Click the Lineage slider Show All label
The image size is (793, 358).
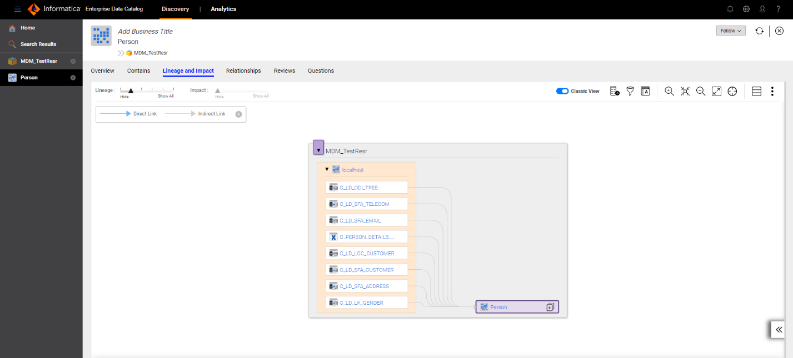[166, 96]
